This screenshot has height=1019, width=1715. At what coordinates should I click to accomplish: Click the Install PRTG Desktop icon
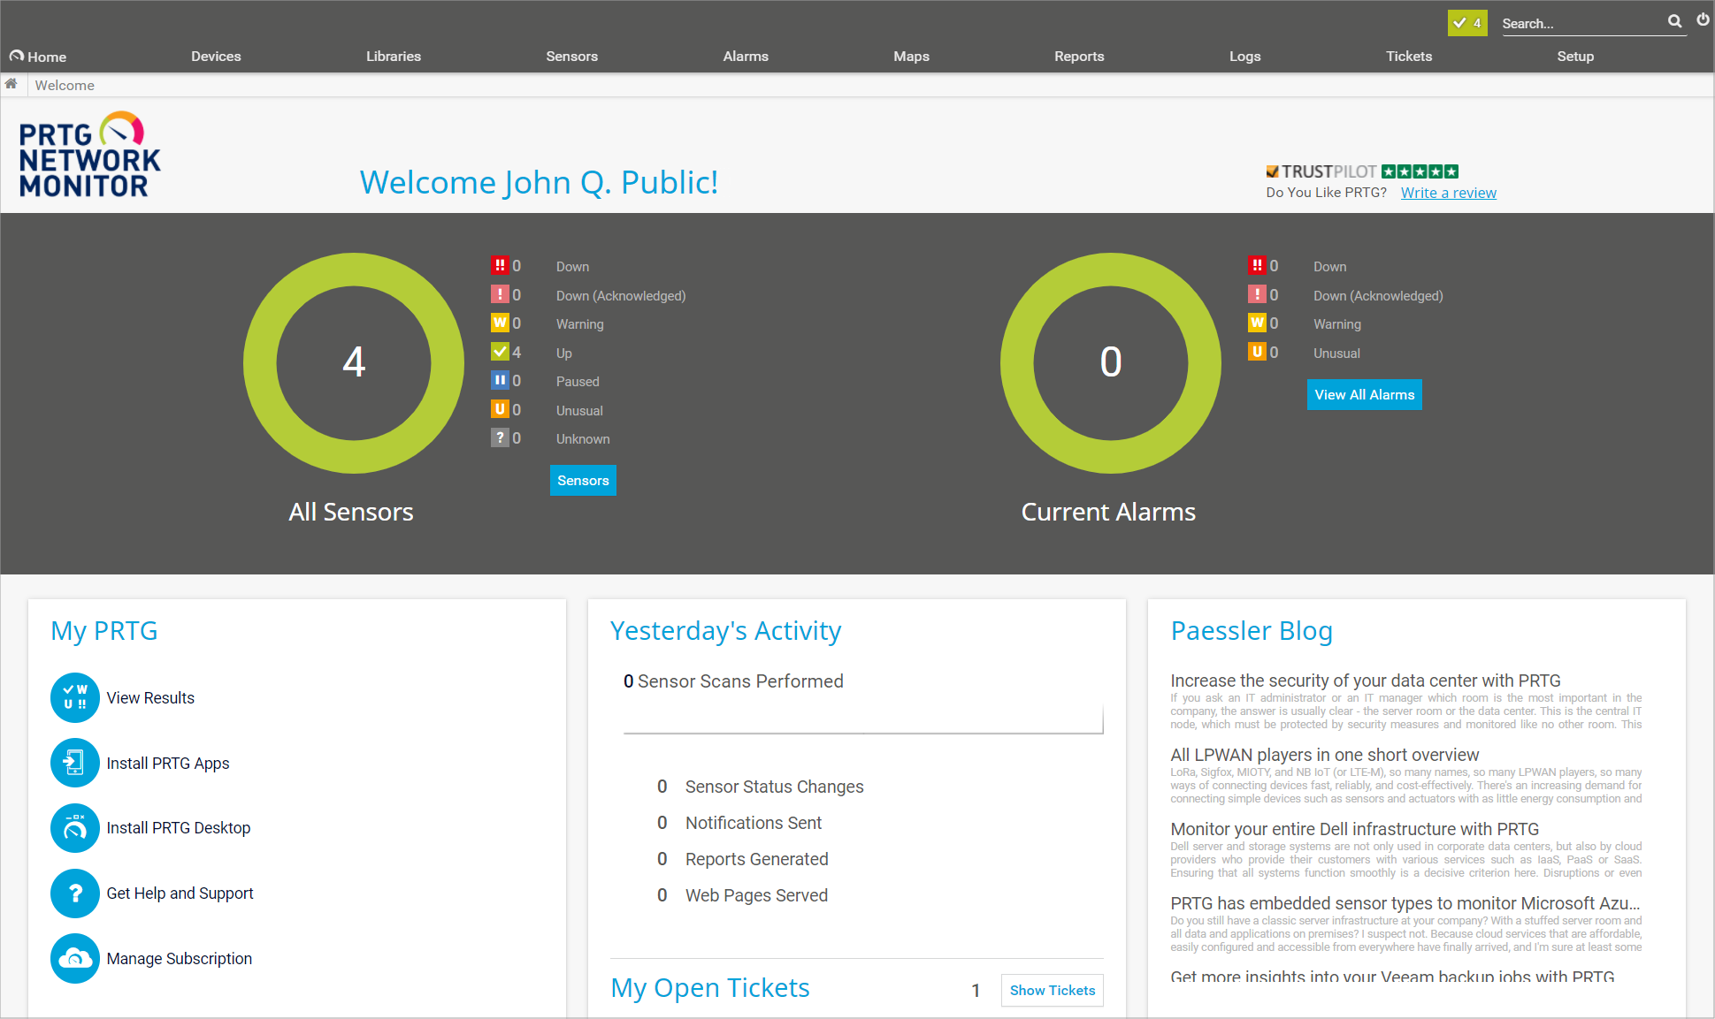point(75,828)
